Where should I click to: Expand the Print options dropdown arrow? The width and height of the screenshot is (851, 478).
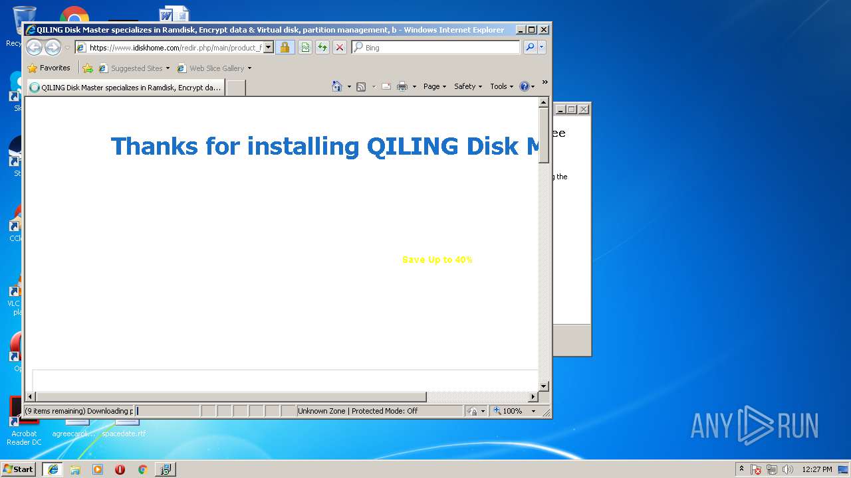414,86
